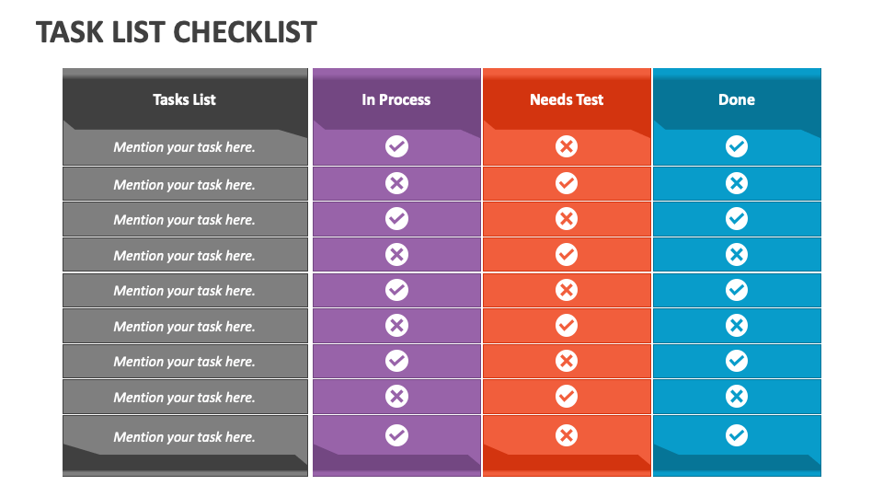Click the In Process cross icon in sixth row
This screenshot has width=883, height=497.
[x=397, y=325]
